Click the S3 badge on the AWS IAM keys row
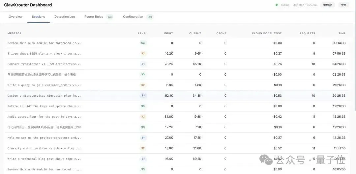 143,106
